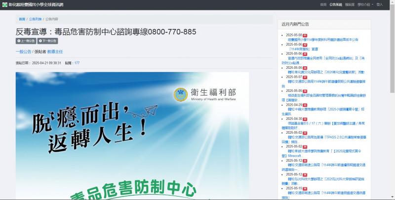Image resolution: width=395 pixels, height=200 pixels.
Task: Click the view count 177
Action: coord(77,63)
